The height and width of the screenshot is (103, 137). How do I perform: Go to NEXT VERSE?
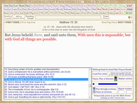[125, 22]
